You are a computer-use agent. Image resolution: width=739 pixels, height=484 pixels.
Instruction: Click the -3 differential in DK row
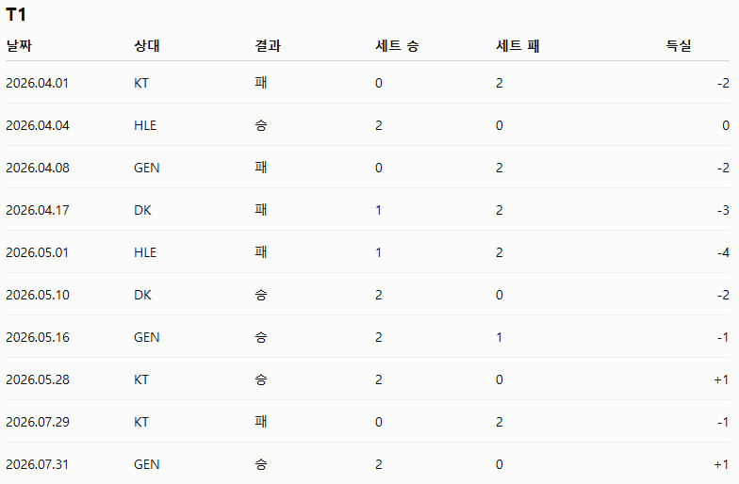(x=723, y=211)
